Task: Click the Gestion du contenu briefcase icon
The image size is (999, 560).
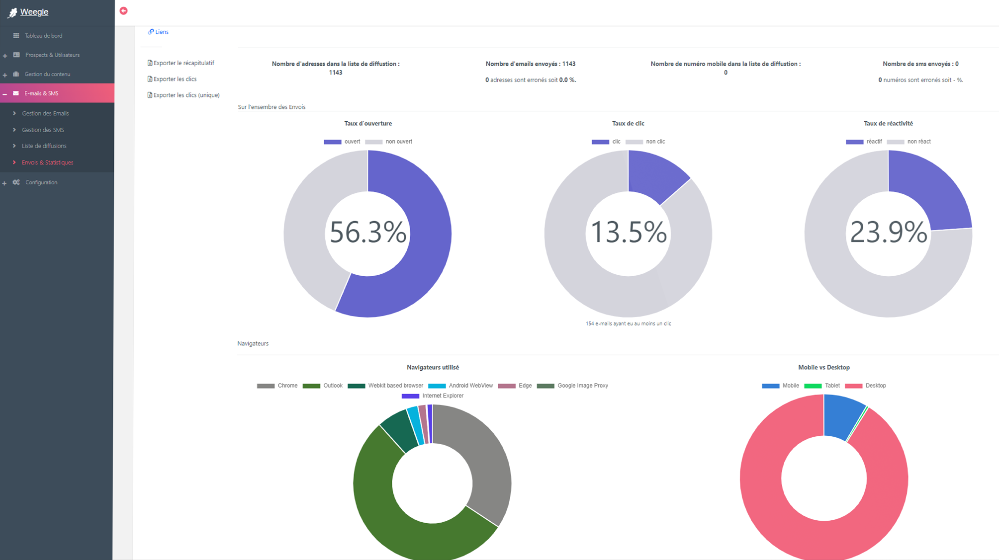Action: (16, 74)
